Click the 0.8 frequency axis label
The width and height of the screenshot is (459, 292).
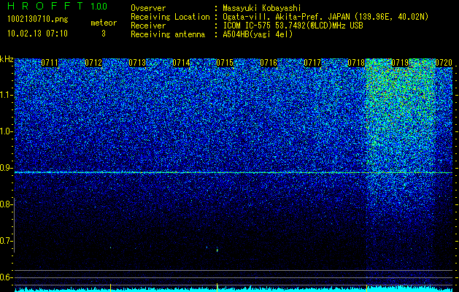pyautogui.click(x=6, y=204)
